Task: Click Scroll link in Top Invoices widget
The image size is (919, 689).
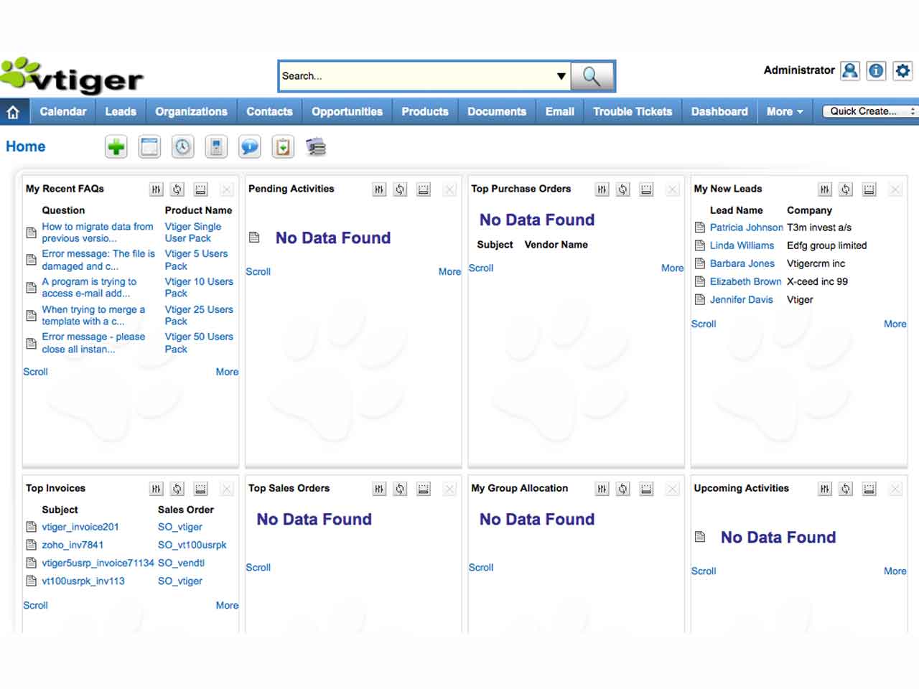Action: click(35, 605)
